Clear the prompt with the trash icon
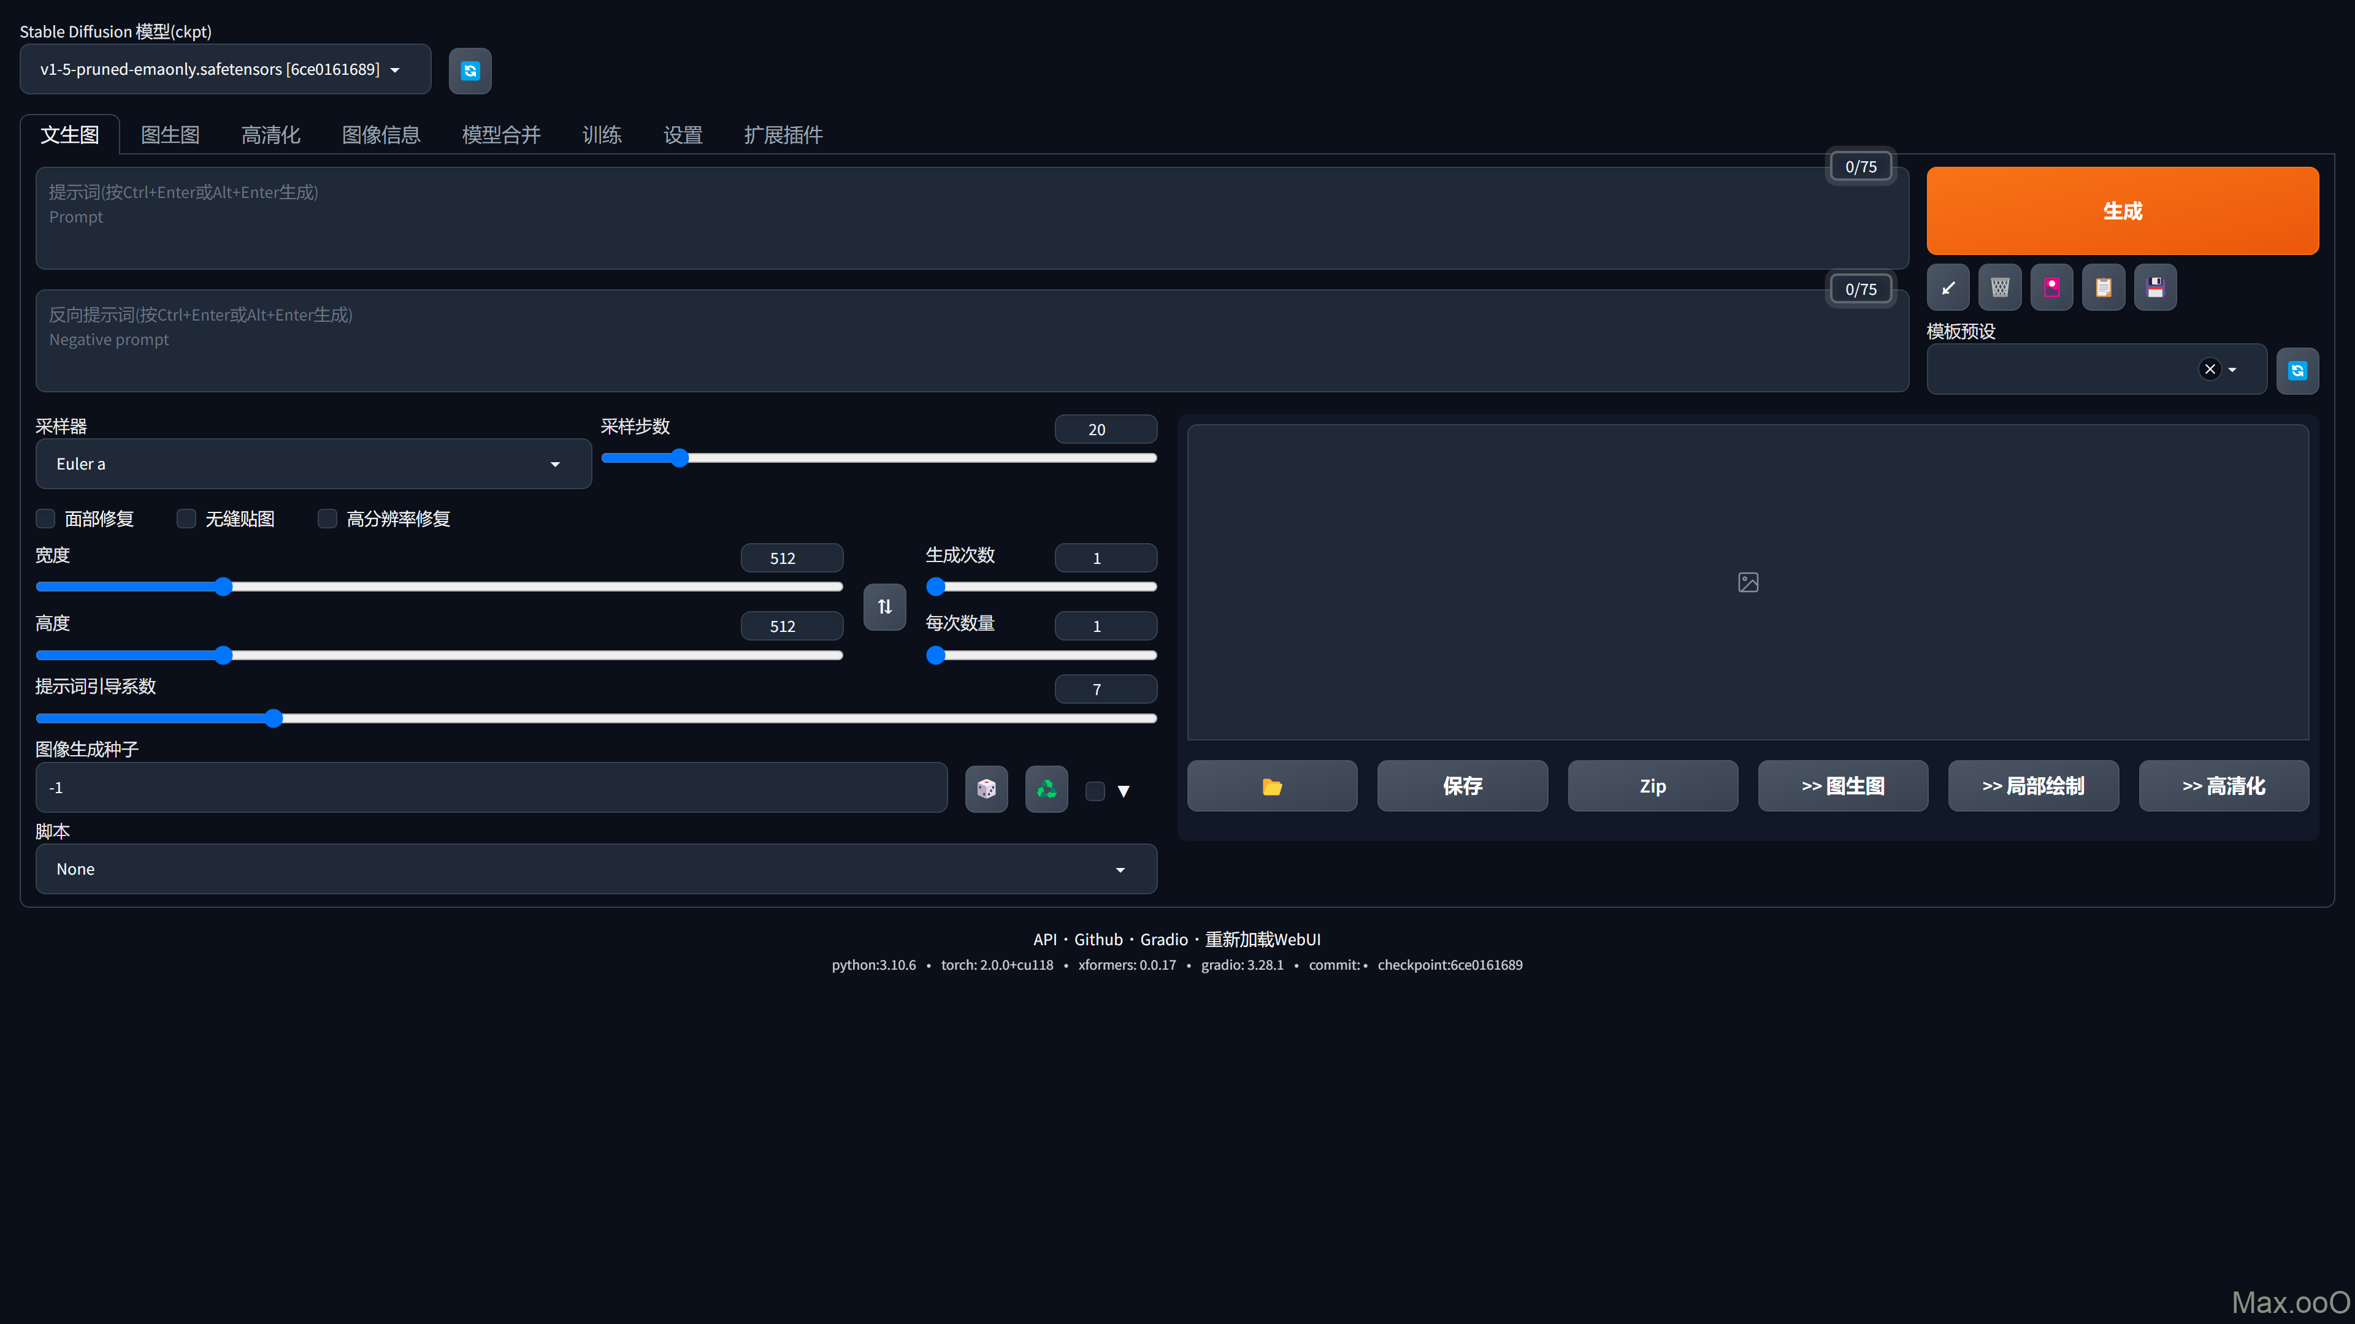 (1999, 288)
